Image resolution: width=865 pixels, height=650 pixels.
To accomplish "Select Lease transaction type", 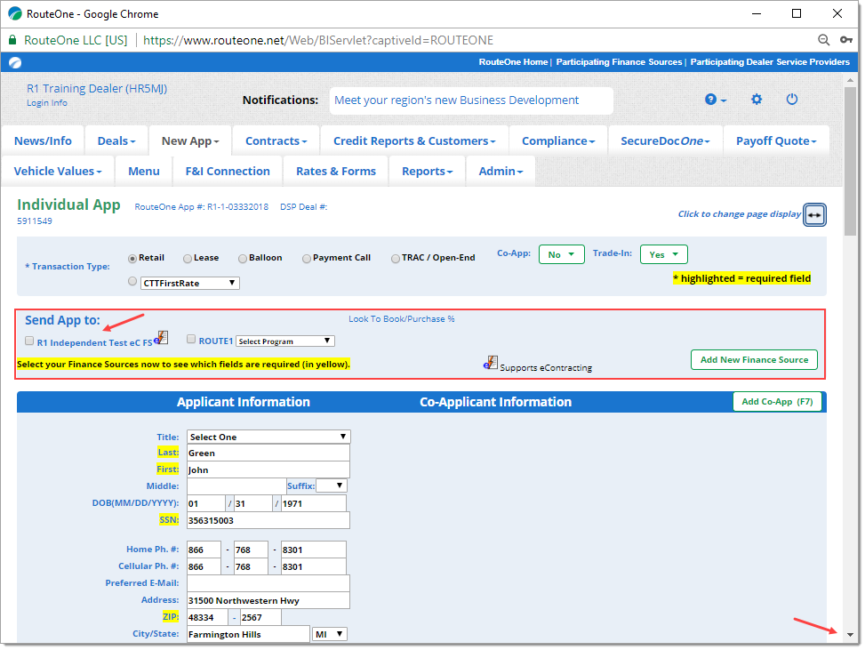I will [188, 258].
